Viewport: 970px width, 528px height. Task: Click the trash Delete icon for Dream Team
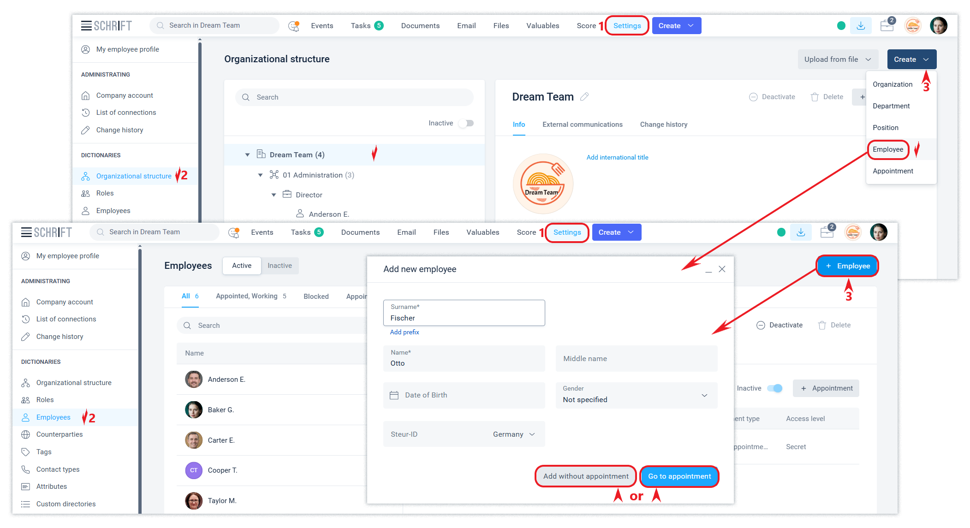point(815,97)
